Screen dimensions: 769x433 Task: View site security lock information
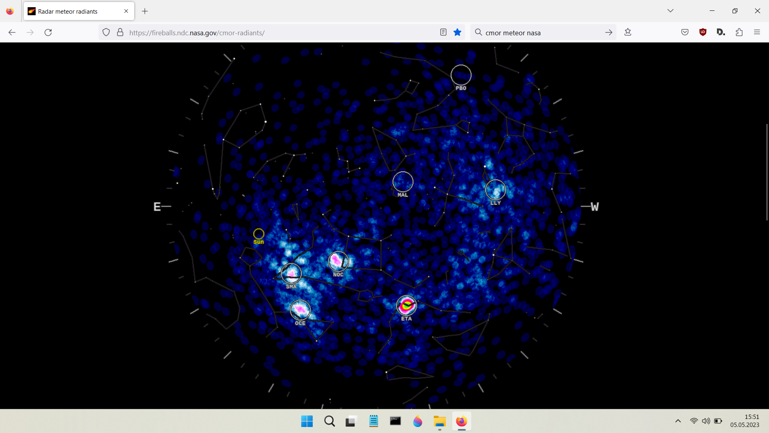[120, 32]
